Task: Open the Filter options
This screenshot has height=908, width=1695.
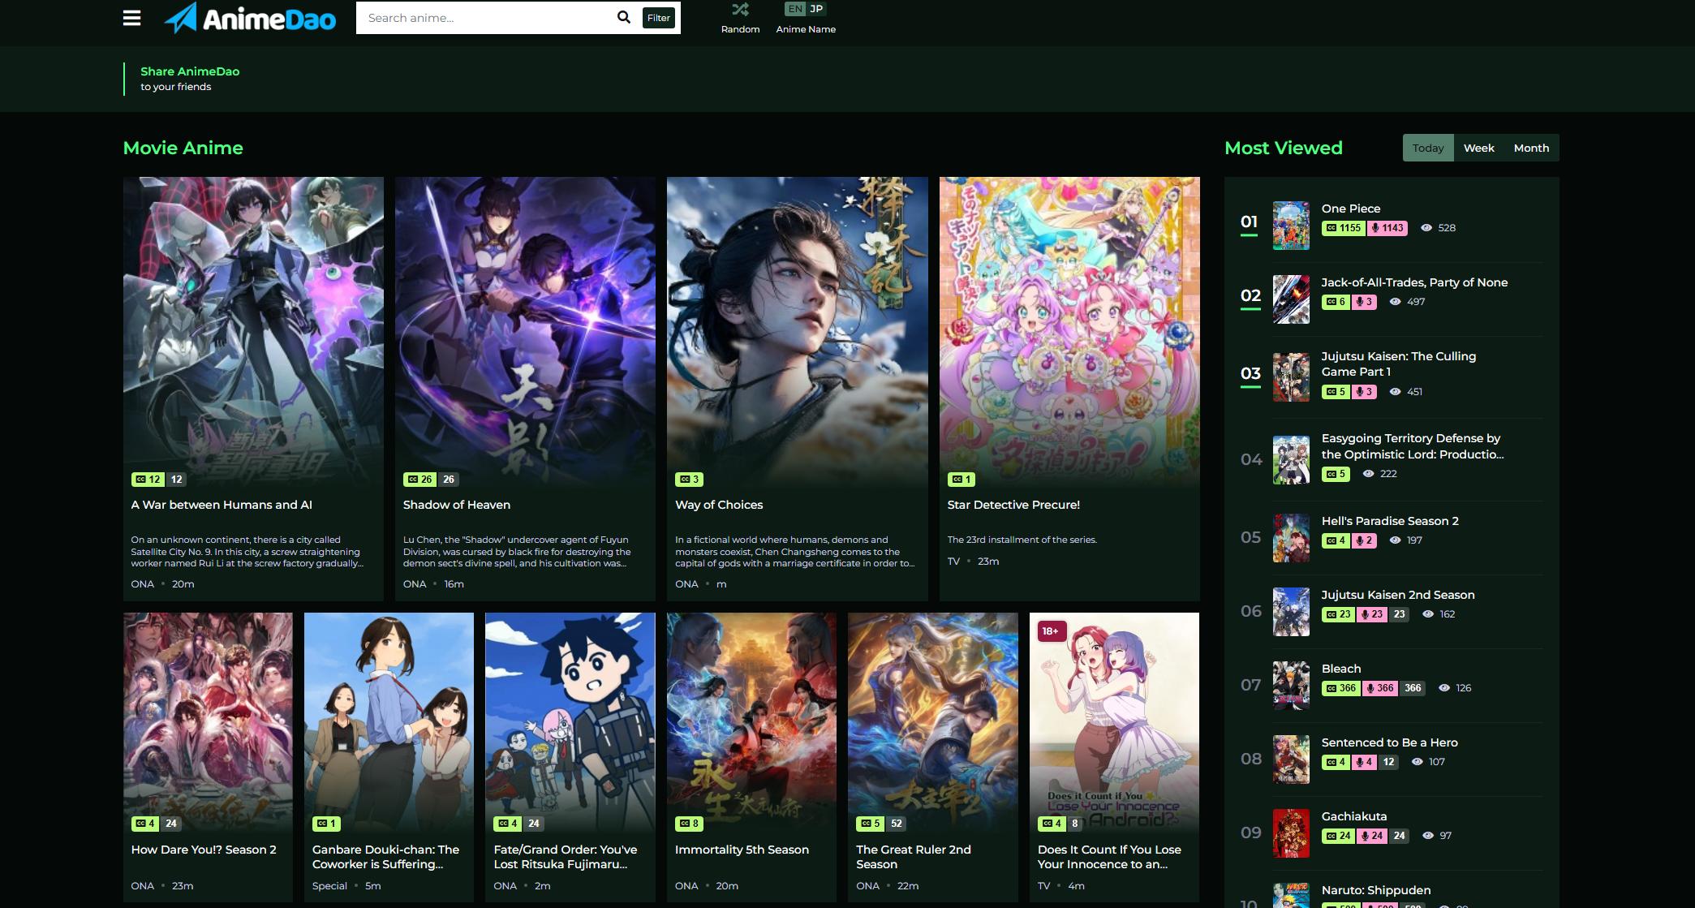Action: [x=658, y=17]
